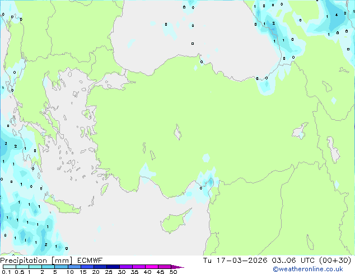Image resolution: width=355 pixels, height=274 pixels.
Task: Click the 25 to 30 mm legend swatch
Action: coord(113,267)
